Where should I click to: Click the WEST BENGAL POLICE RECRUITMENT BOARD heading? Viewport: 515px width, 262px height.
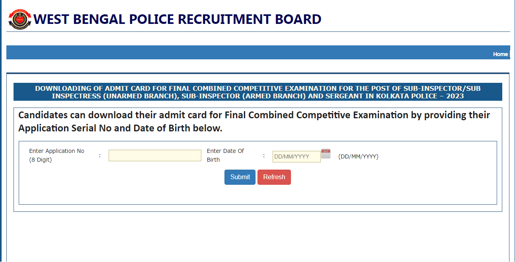click(x=178, y=18)
